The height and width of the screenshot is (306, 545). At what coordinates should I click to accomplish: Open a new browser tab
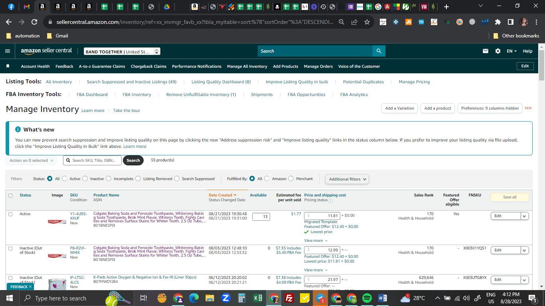(x=446, y=7)
